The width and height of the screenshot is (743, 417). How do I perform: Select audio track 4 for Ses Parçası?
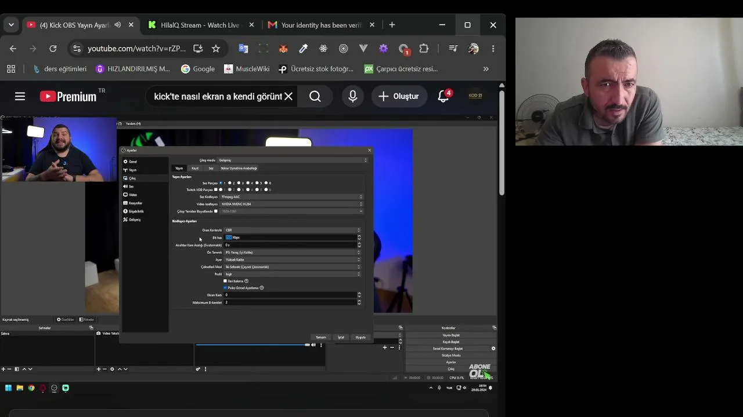(248, 183)
